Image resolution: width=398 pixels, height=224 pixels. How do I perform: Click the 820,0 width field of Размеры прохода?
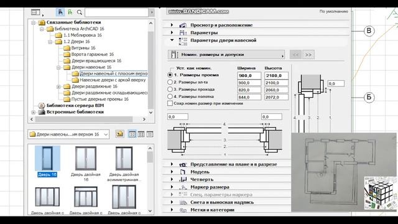point(249,90)
